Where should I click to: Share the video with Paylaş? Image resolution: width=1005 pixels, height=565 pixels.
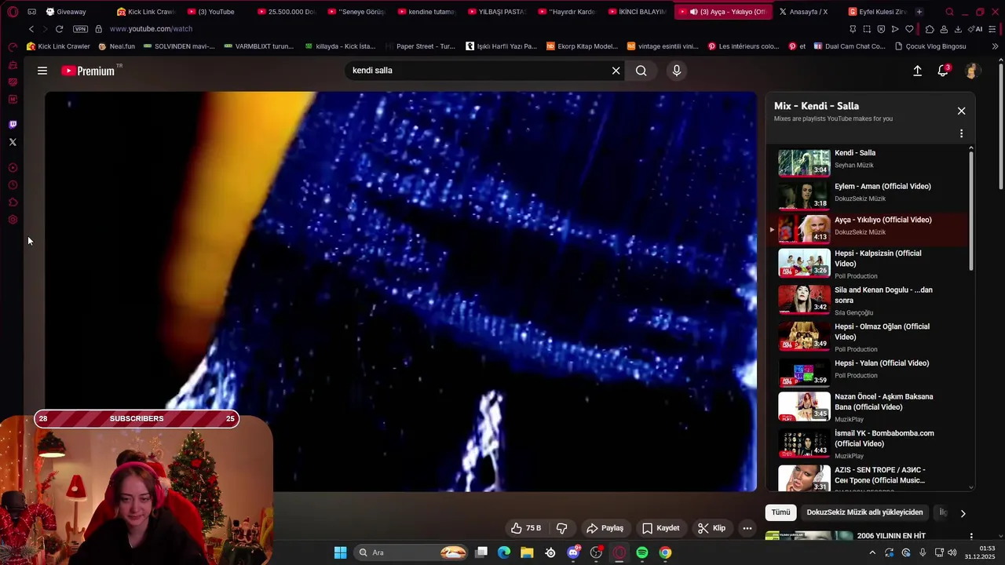point(605,528)
